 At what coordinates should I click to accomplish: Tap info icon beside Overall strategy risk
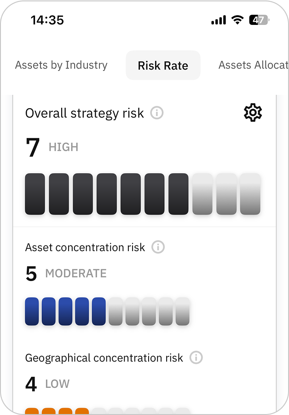click(157, 113)
